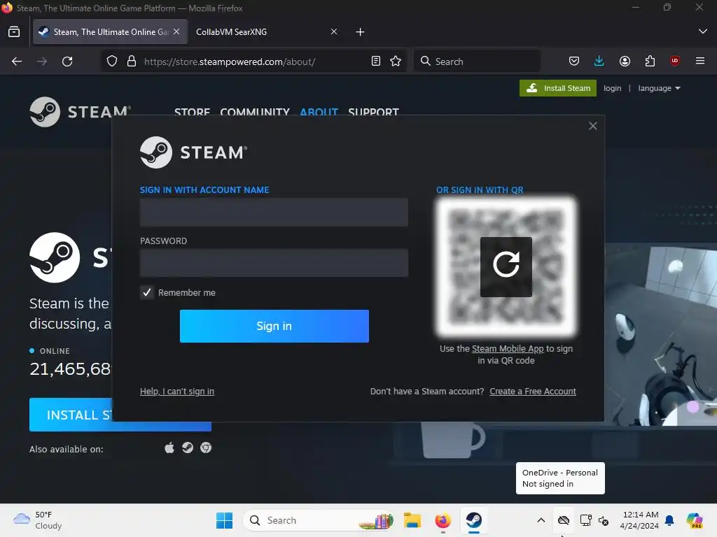
Task: Click the green Install Steam button
Action: pyautogui.click(x=558, y=88)
